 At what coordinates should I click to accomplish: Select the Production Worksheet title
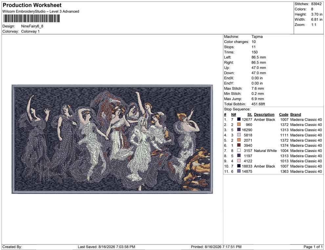click(x=32, y=5)
